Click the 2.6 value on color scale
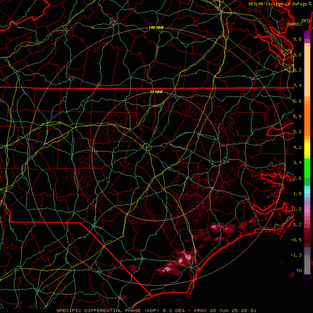313x313 pixels. point(297,178)
